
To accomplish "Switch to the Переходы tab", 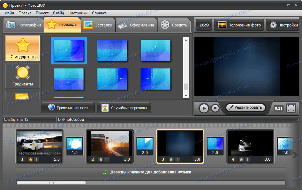I will 63,25.
